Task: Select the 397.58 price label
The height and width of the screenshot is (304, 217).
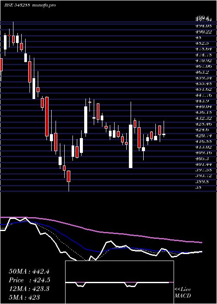Action: (204, 170)
